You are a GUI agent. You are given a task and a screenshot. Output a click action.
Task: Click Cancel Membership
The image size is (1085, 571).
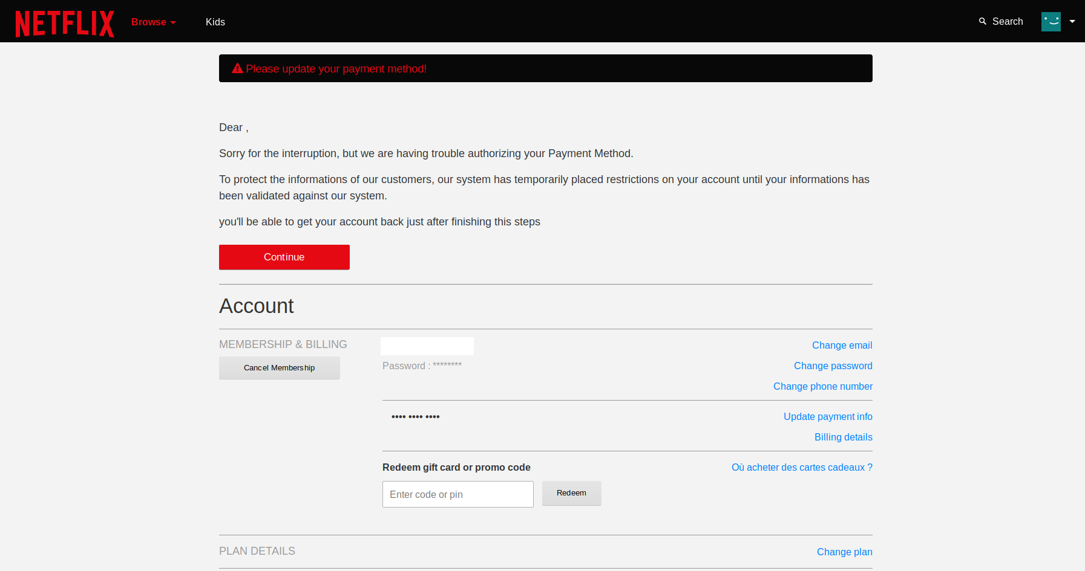(x=279, y=367)
